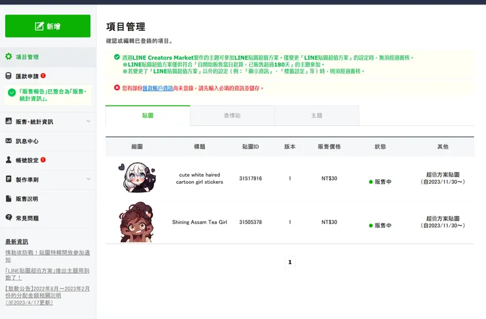Click NT$30 price in 31505378 row
The image size is (486, 319).
329,222
